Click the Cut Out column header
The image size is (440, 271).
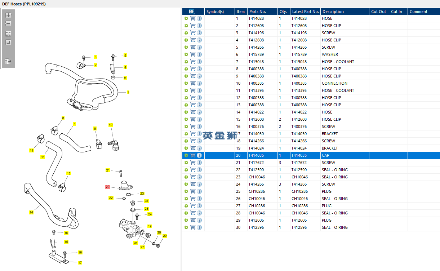(x=379, y=12)
